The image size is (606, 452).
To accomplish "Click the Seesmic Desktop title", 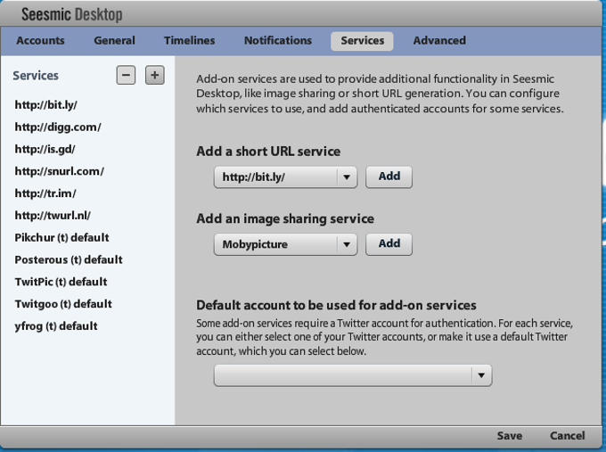I will click(72, 14).
